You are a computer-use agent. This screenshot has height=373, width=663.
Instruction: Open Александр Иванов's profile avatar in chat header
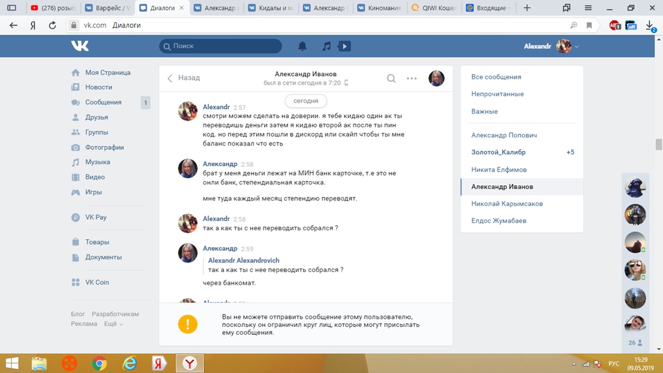pos(436,78)
